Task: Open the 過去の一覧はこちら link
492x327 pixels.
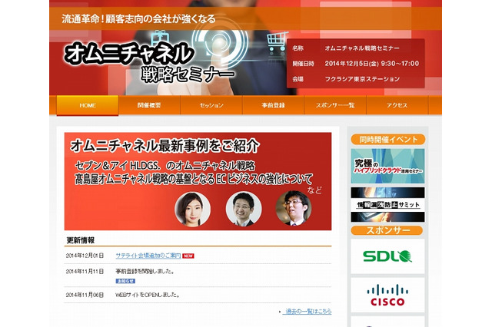Action: coord(308,312)
